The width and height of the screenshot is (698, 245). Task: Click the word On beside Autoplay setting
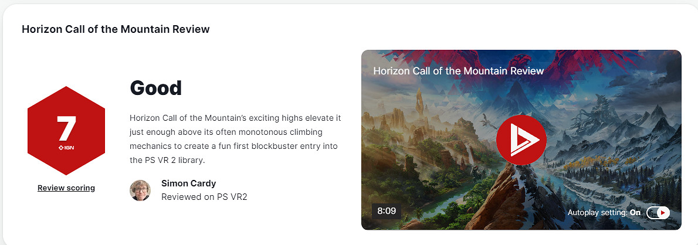636,213
